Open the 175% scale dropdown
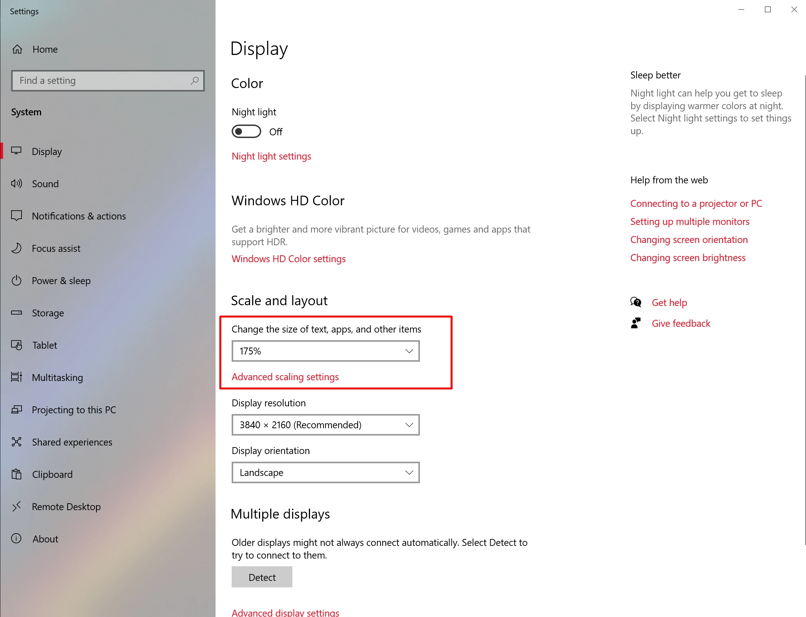This screenshot has height=617, width=806. 325,351
